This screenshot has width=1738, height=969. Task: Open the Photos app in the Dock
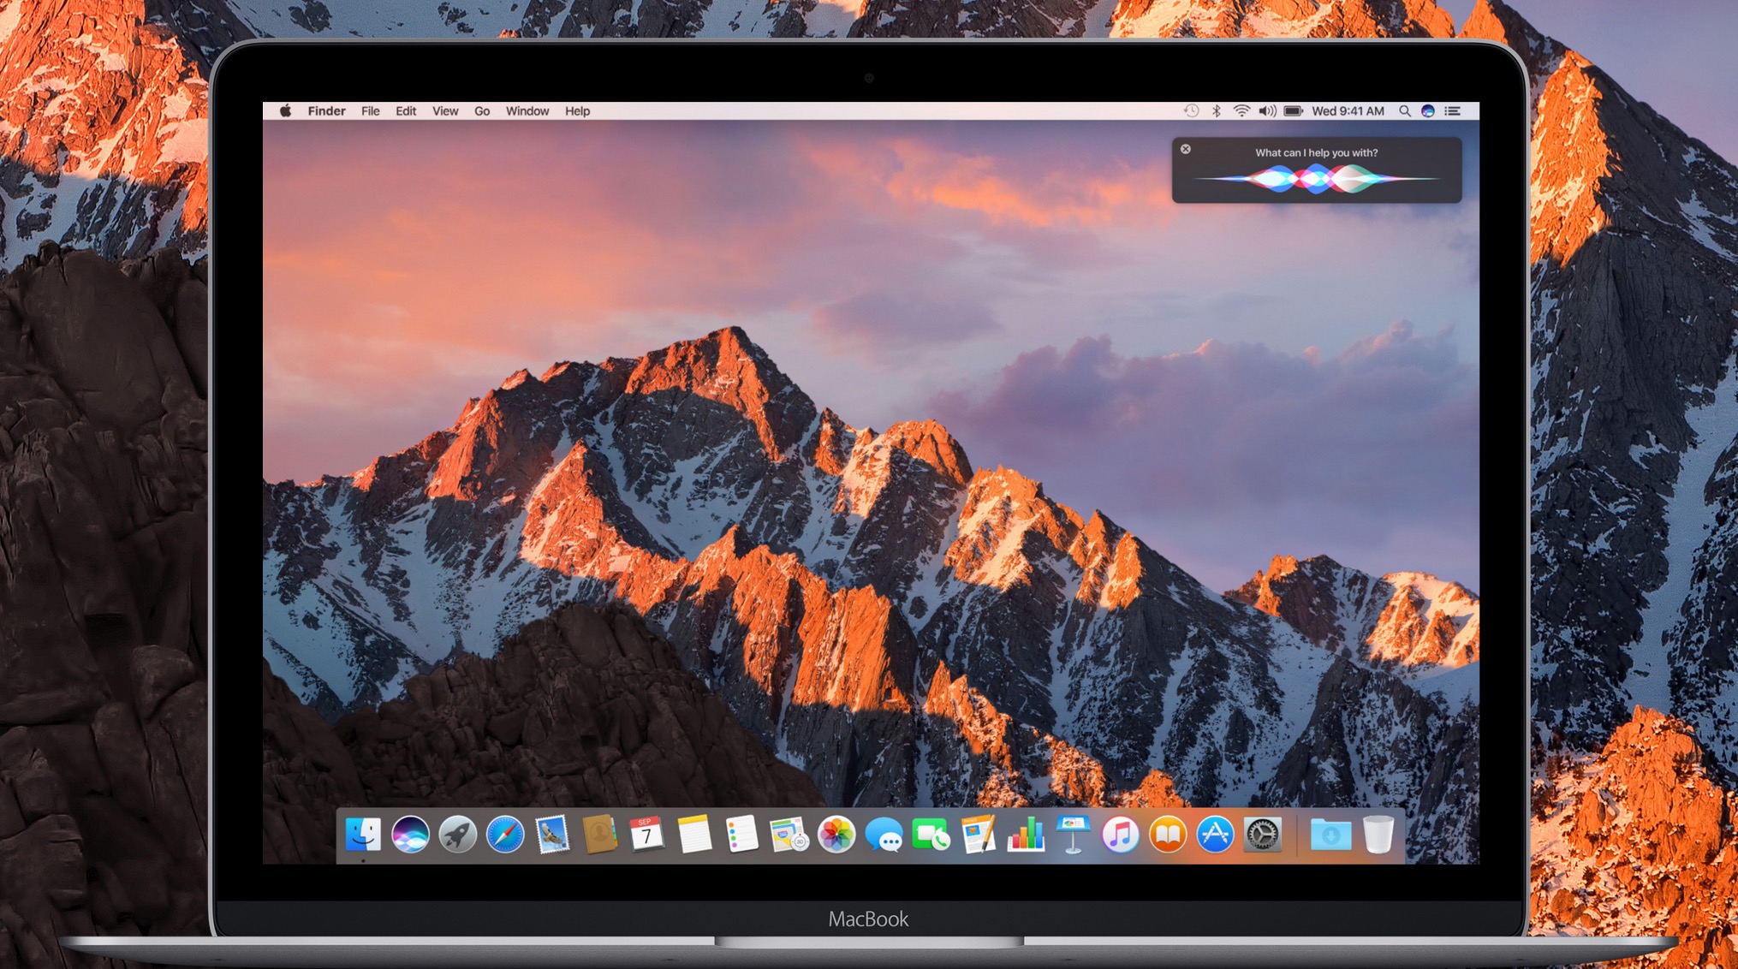point(836,835)
